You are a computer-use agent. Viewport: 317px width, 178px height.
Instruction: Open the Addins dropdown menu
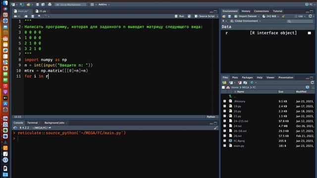104,4
